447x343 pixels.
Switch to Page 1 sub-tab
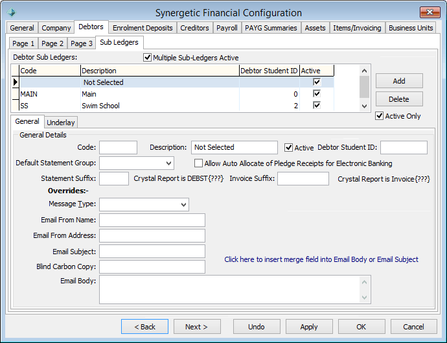(x=23, y=43)
